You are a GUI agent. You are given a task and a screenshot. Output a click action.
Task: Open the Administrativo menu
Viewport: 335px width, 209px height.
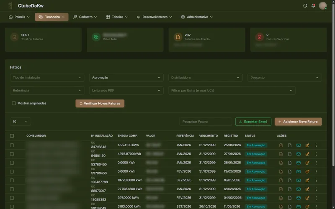[x=196, y=17]
